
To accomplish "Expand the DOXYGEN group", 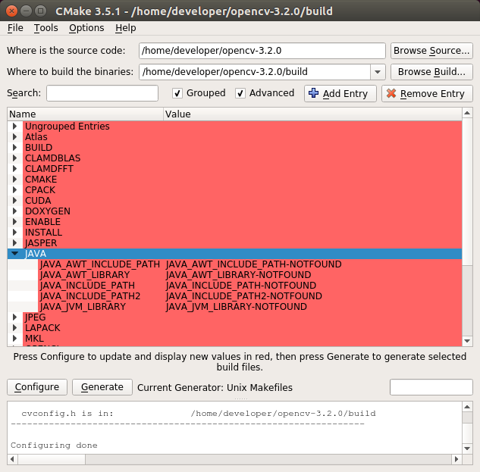I will [x=14, y=211].
